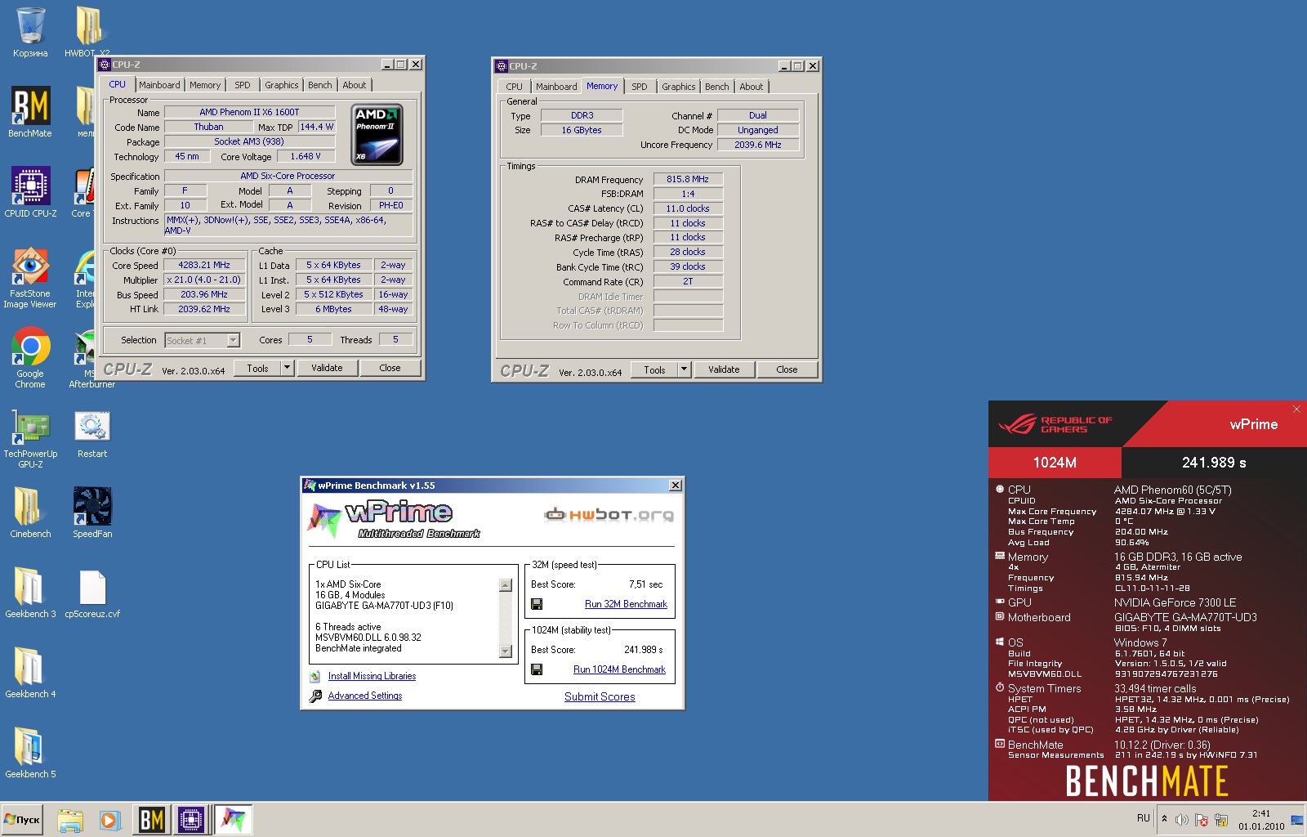Click Close button in left CPU-Z window
The height and width of the screenshot is (837, 1307).
390,368
